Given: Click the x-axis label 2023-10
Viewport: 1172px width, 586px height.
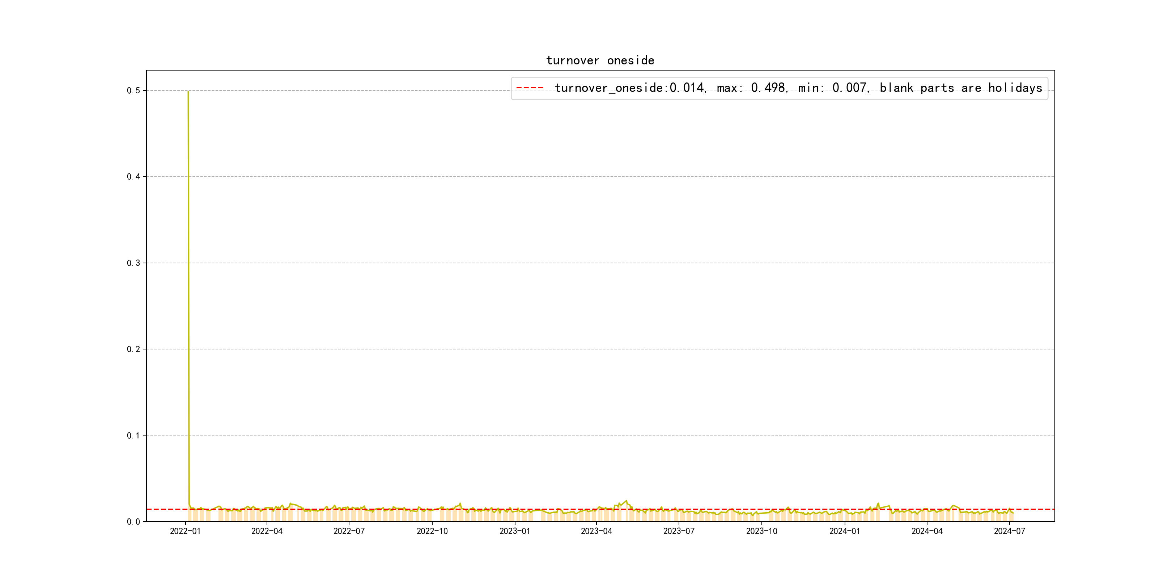Looking at the screenshot, I should click(761, 531).
